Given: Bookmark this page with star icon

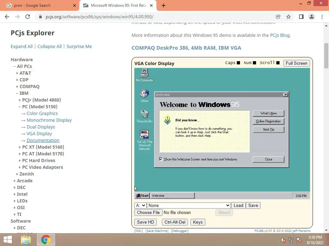Looking at the screenshot, I should 289,17.
